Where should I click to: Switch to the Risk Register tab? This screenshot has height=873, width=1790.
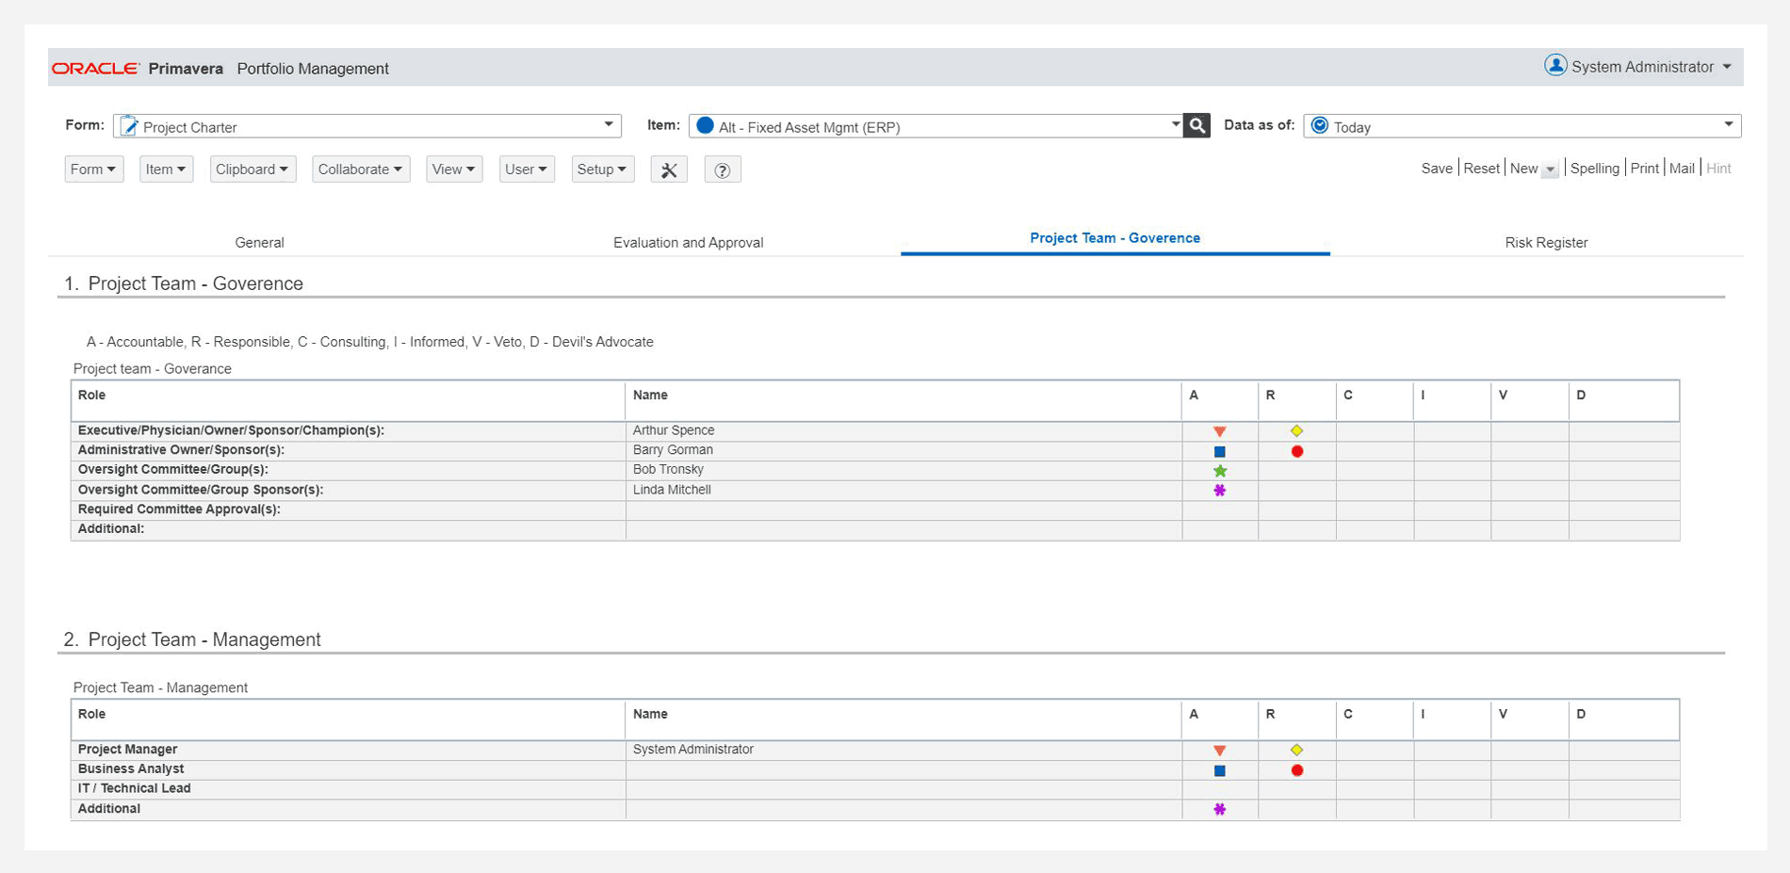(1546, 243)
